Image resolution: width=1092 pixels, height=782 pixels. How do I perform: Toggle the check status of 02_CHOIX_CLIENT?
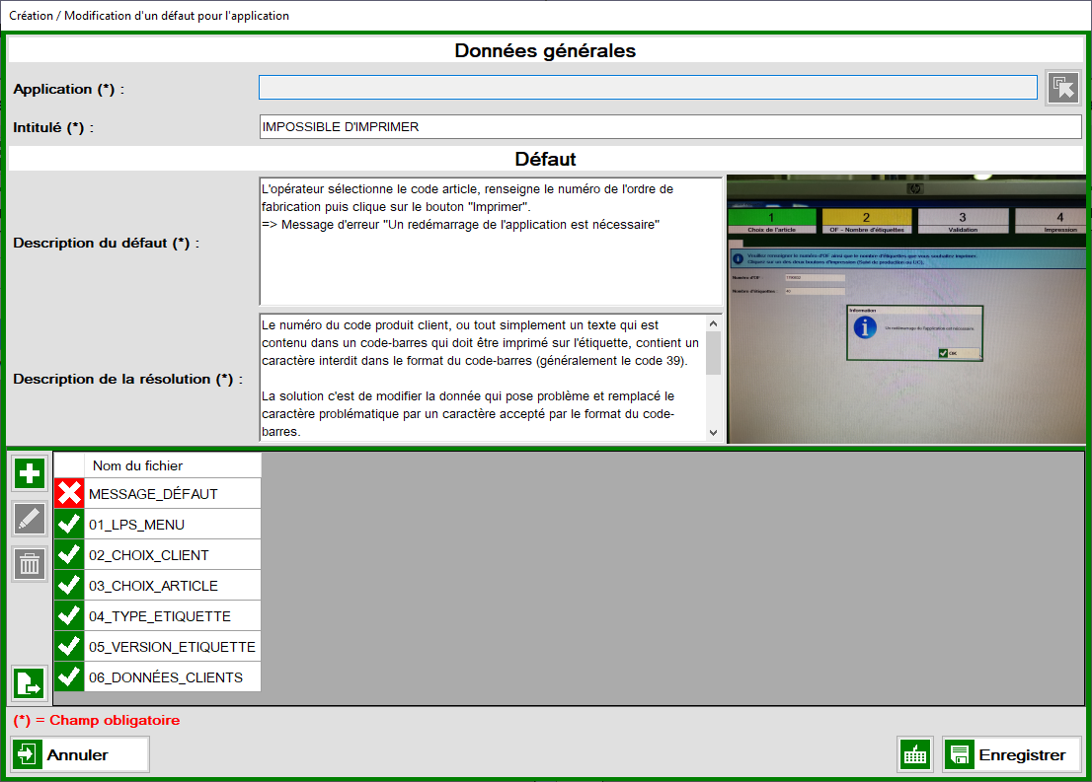(x=69, y=555)
